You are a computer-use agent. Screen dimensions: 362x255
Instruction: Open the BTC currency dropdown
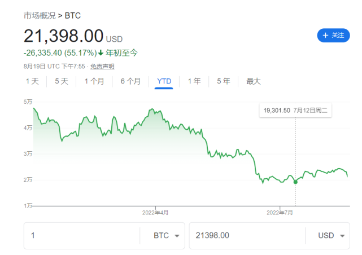pos(167,235)
